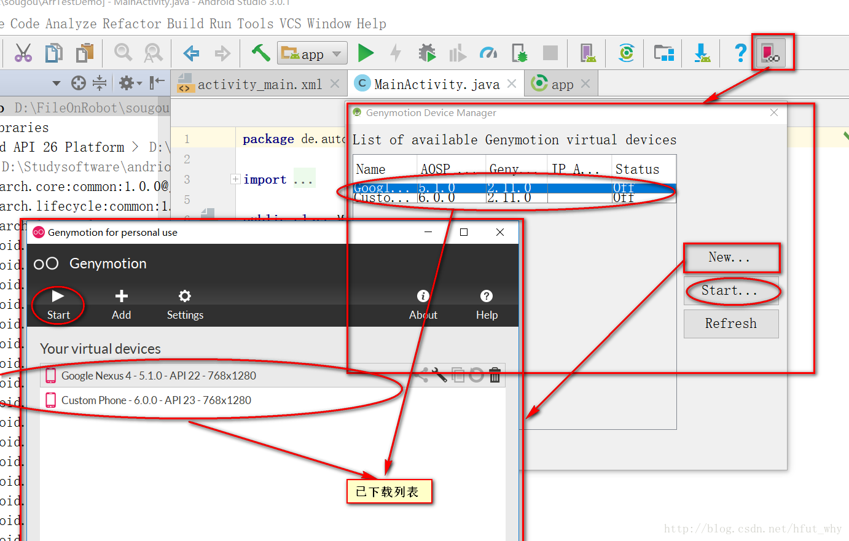Open the SDK Manager download icon

click(x=702, y=53)
